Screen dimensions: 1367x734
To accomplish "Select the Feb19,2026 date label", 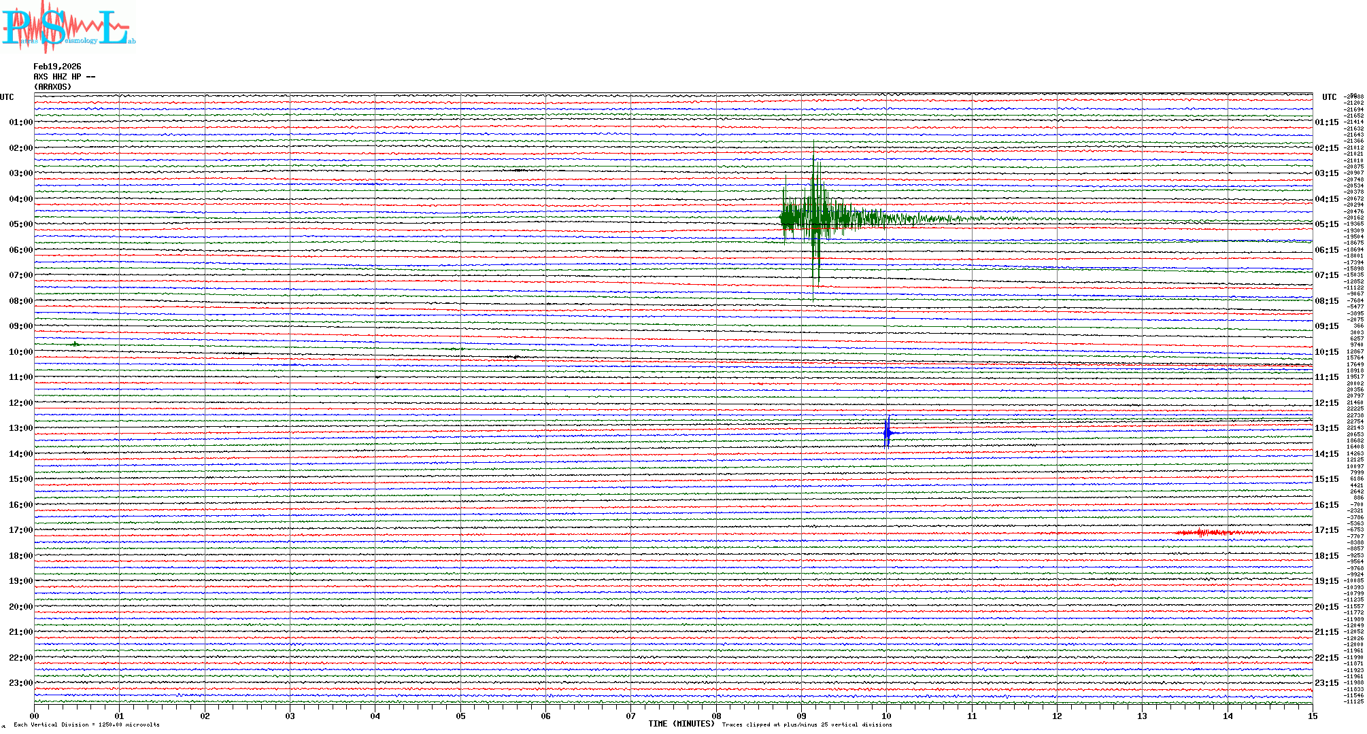I will coord(57,67).
